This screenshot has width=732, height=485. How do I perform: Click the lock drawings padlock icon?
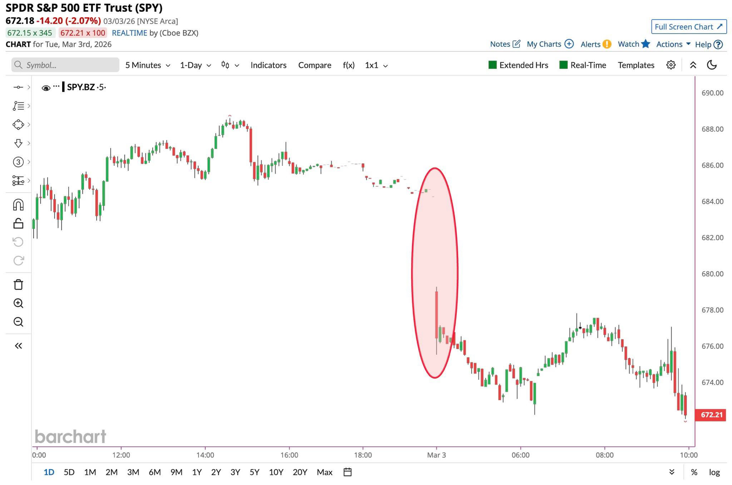click(18, 223)
